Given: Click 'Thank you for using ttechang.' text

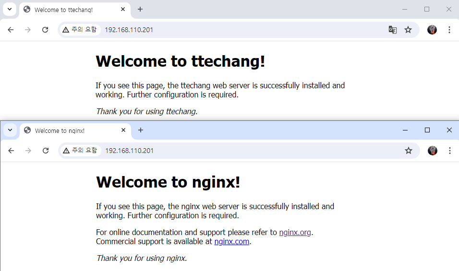Looking at the screenshot, I should pos(146,112).
